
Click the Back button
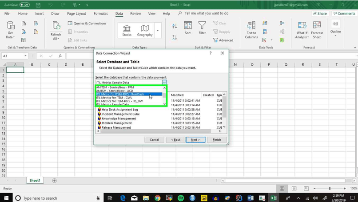[176, 139]
